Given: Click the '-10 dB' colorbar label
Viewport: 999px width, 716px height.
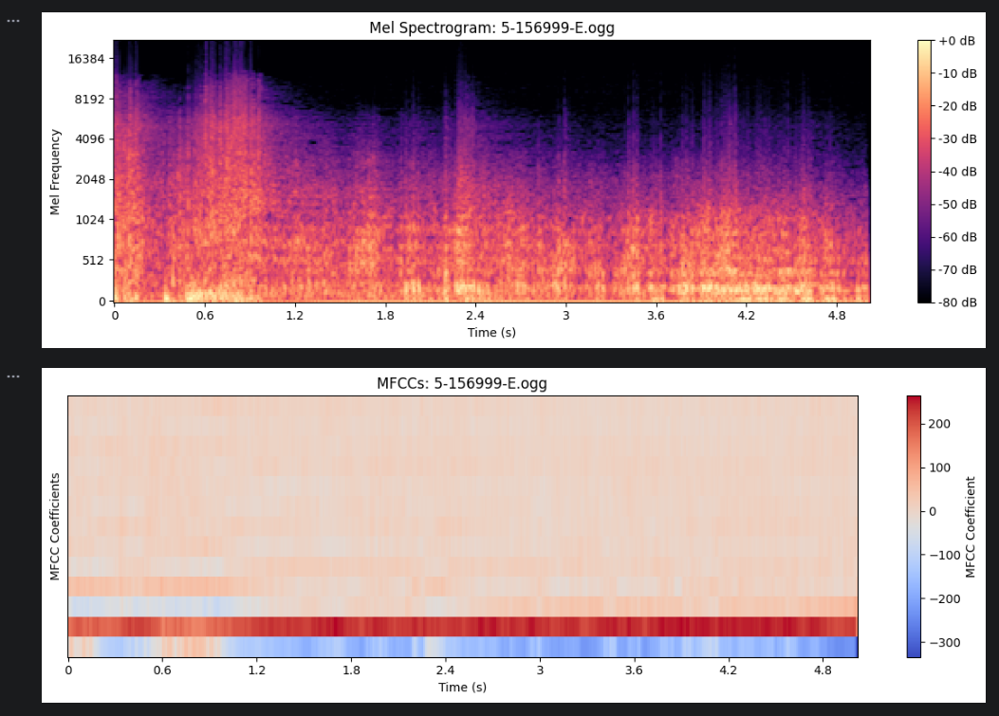Looking at the screenshot, I should pyautogui.click(x=957, y=73).
